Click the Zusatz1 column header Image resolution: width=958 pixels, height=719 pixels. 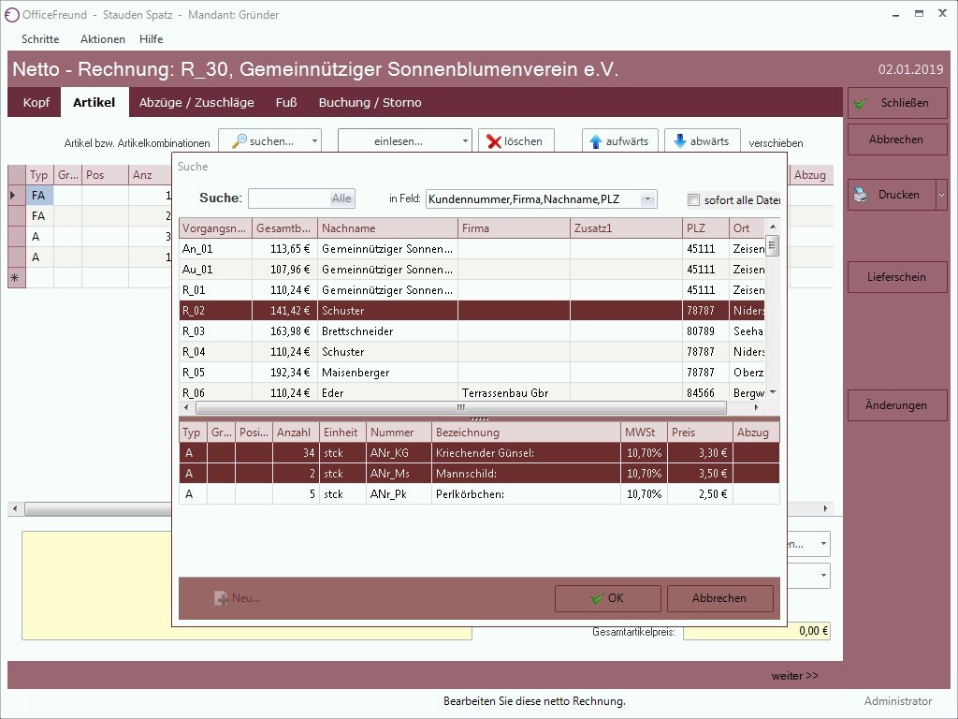tap(626, 228)
